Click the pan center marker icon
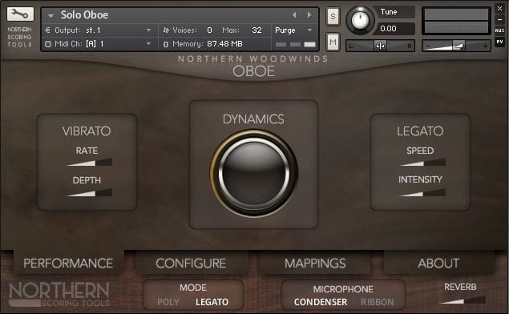Screen dimensions: 509x314 tap(380, 46)
